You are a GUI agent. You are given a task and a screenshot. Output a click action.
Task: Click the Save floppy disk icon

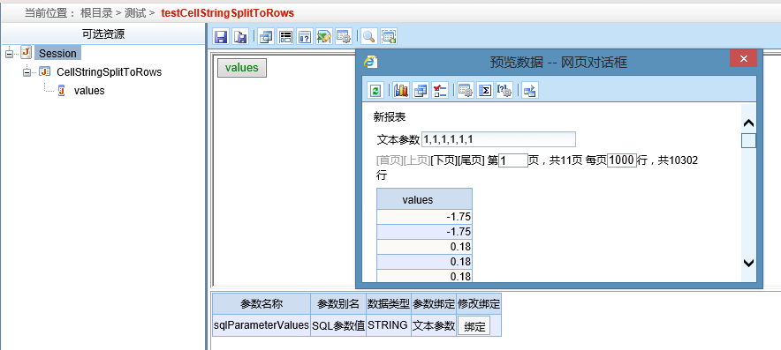tap(221, 37)
